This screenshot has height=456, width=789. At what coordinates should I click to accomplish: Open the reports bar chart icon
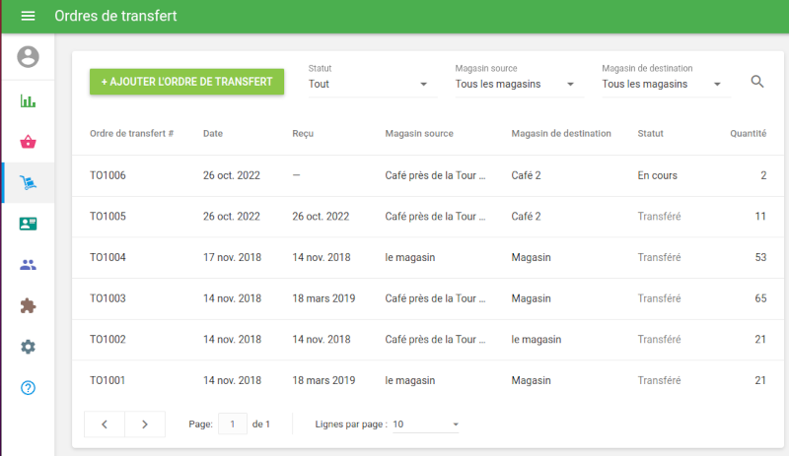pos(28,100)
